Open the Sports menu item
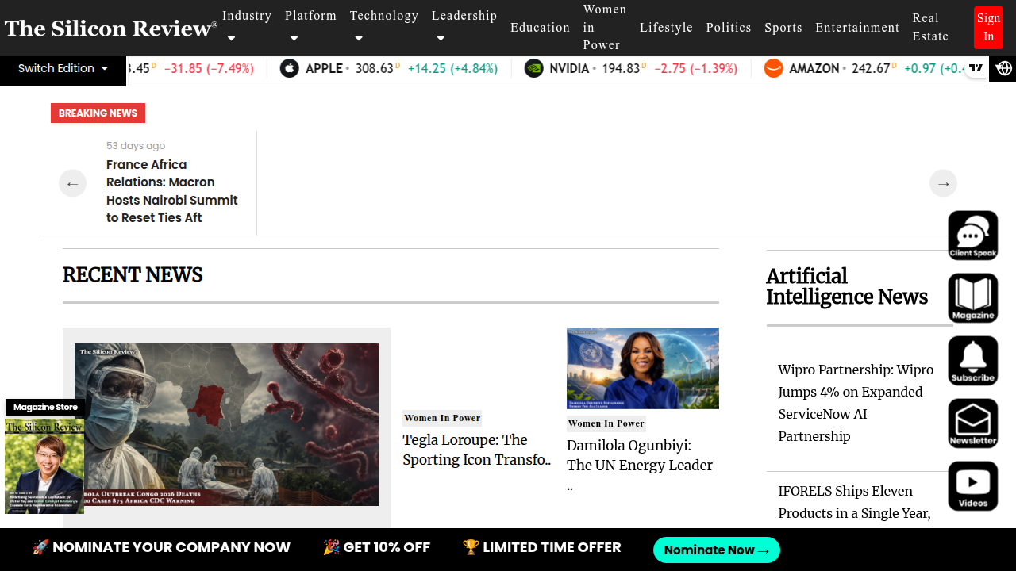This screenshot has width=1016, height=571. [x=783, y=27]
